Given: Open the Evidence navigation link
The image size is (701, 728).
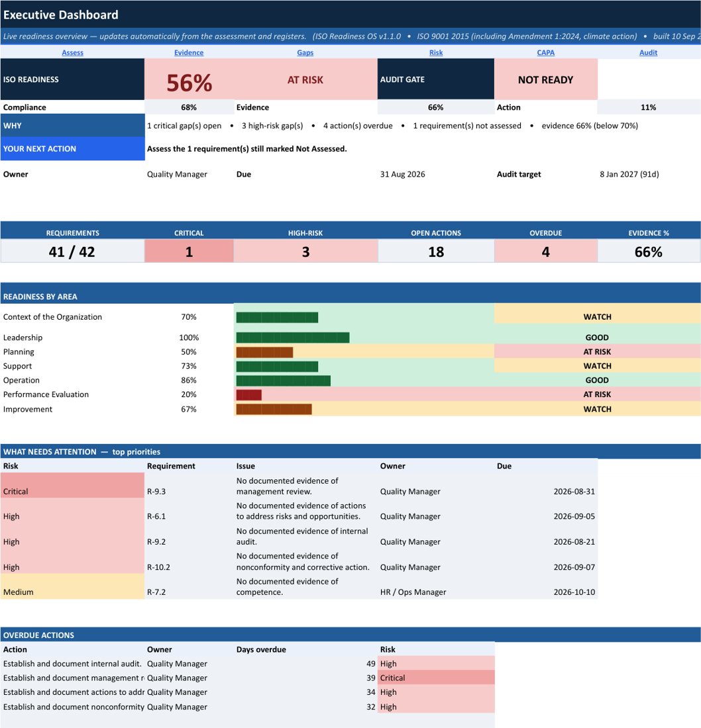Looking at the screenshot, I should (189, 52).
